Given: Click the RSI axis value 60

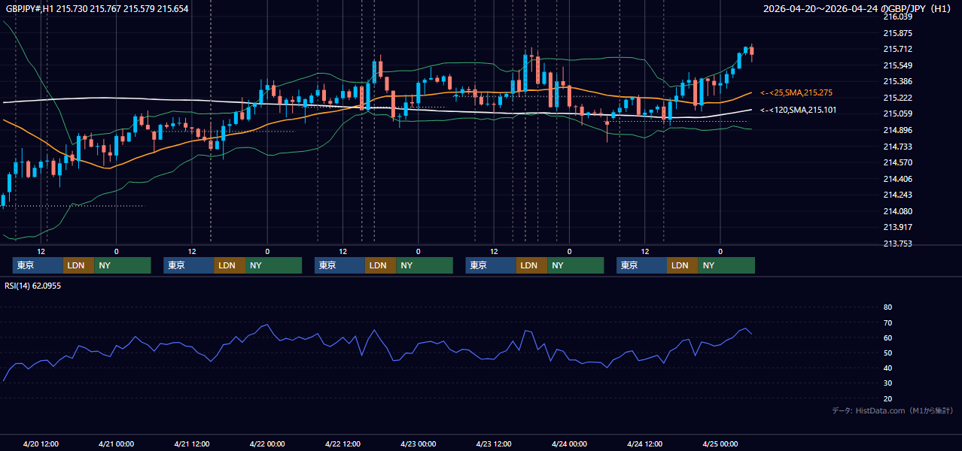Looking at the screenshot, I should [x=887, y=337].
